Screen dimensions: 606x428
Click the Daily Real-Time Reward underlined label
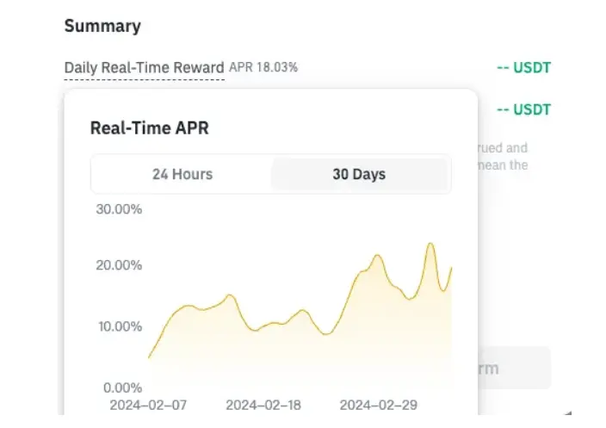tap(144, 67)
